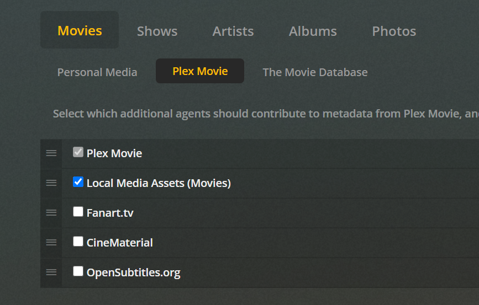Go to the Artists tab
This screenshot has height=305, width=479.
point(233,31)
